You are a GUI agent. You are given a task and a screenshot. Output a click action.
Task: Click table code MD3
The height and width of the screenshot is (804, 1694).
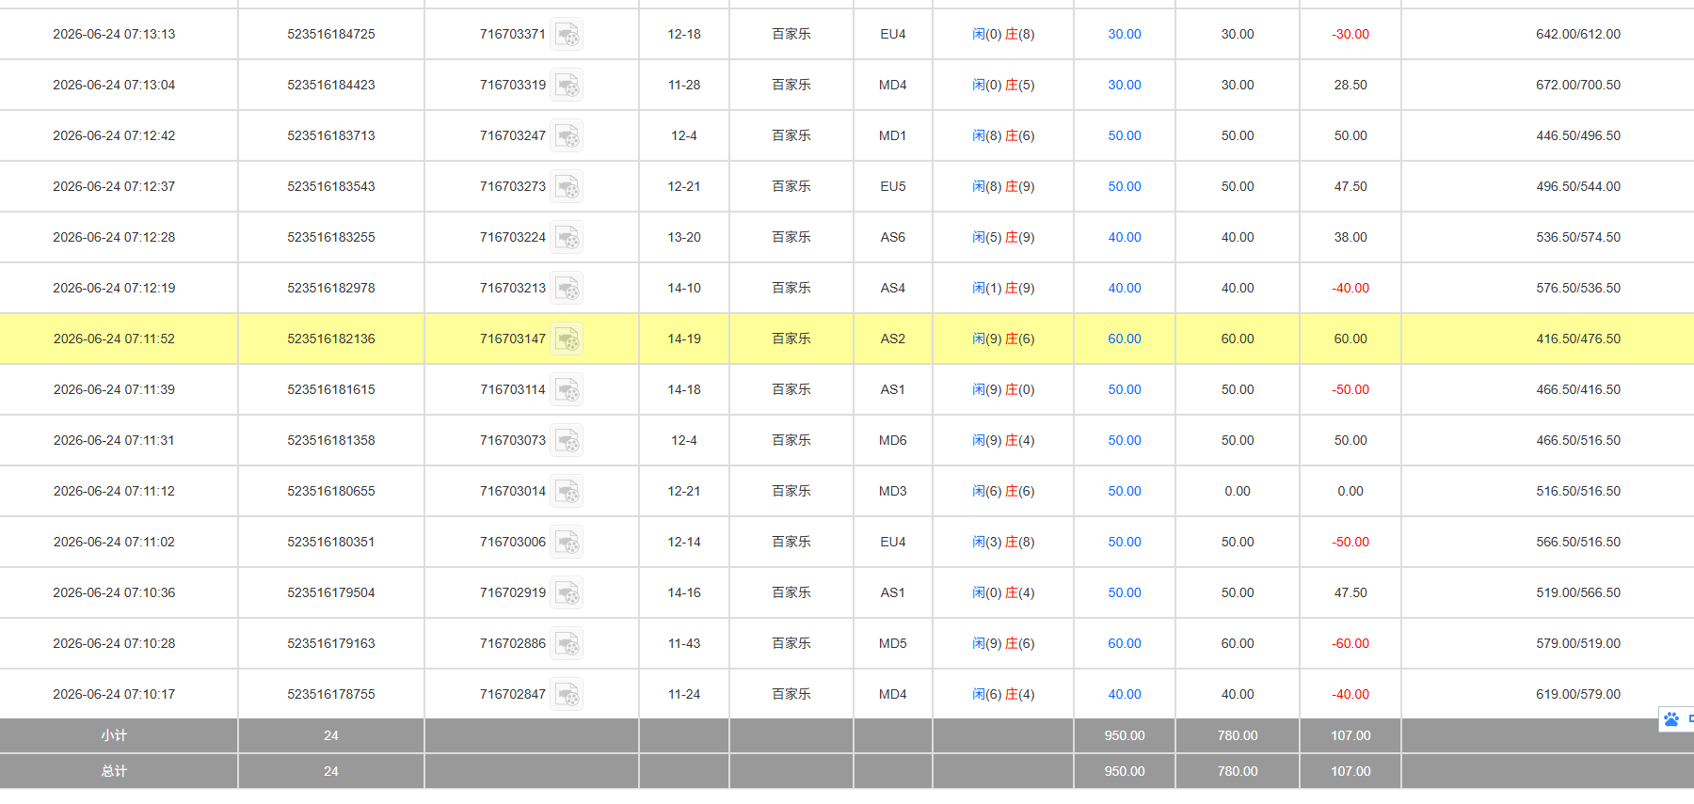pyautogui.click(x=892, y=491)
